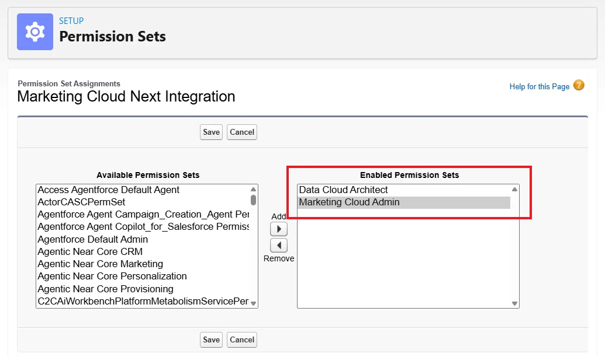Click the Setup gear icon
Viewport: 605px width, 357px height.
click(34, 32)
